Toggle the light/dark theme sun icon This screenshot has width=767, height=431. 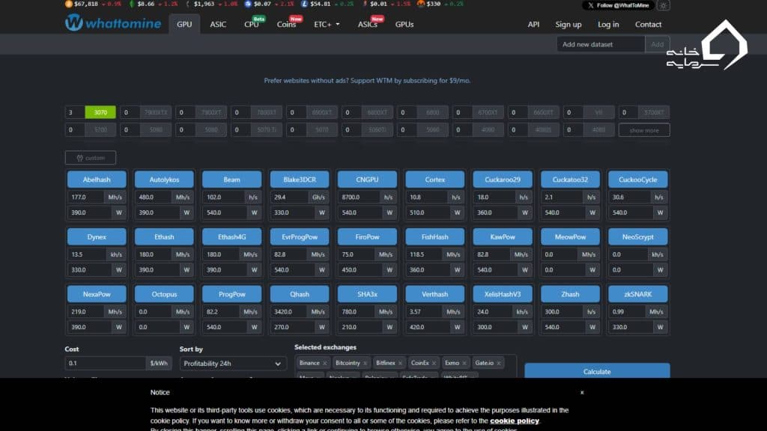(663, 5)
